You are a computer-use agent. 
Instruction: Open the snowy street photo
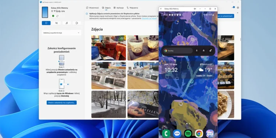[109, 104]
